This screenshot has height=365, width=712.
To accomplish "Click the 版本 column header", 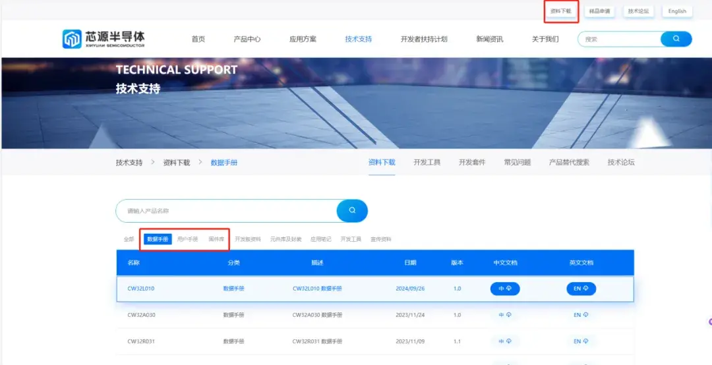I will coord(458,263).
